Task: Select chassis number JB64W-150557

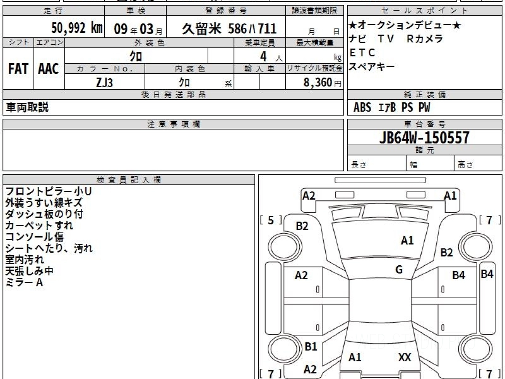Action: [424, 138]
